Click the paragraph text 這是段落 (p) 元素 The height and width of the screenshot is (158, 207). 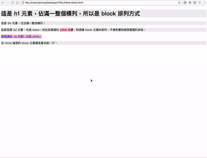pyautogui.click(x=12, y=30)
